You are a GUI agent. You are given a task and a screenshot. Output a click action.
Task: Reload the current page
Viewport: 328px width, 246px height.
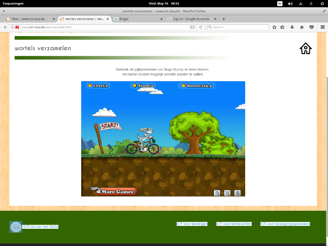[200, 27]
